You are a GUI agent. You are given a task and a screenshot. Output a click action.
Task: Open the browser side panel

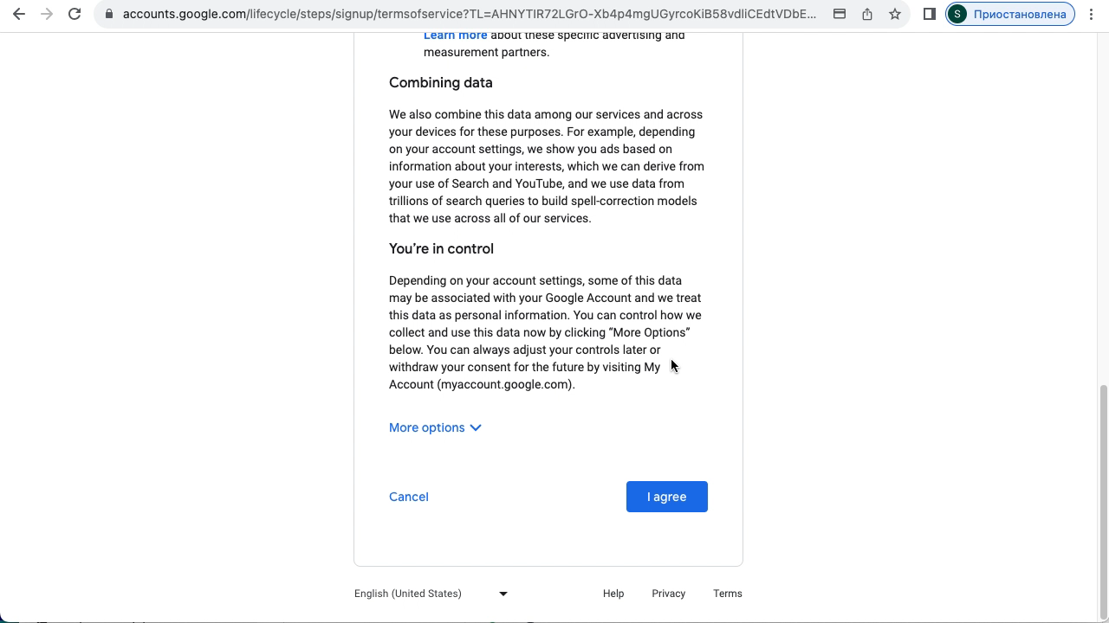(x=930, y=14)
